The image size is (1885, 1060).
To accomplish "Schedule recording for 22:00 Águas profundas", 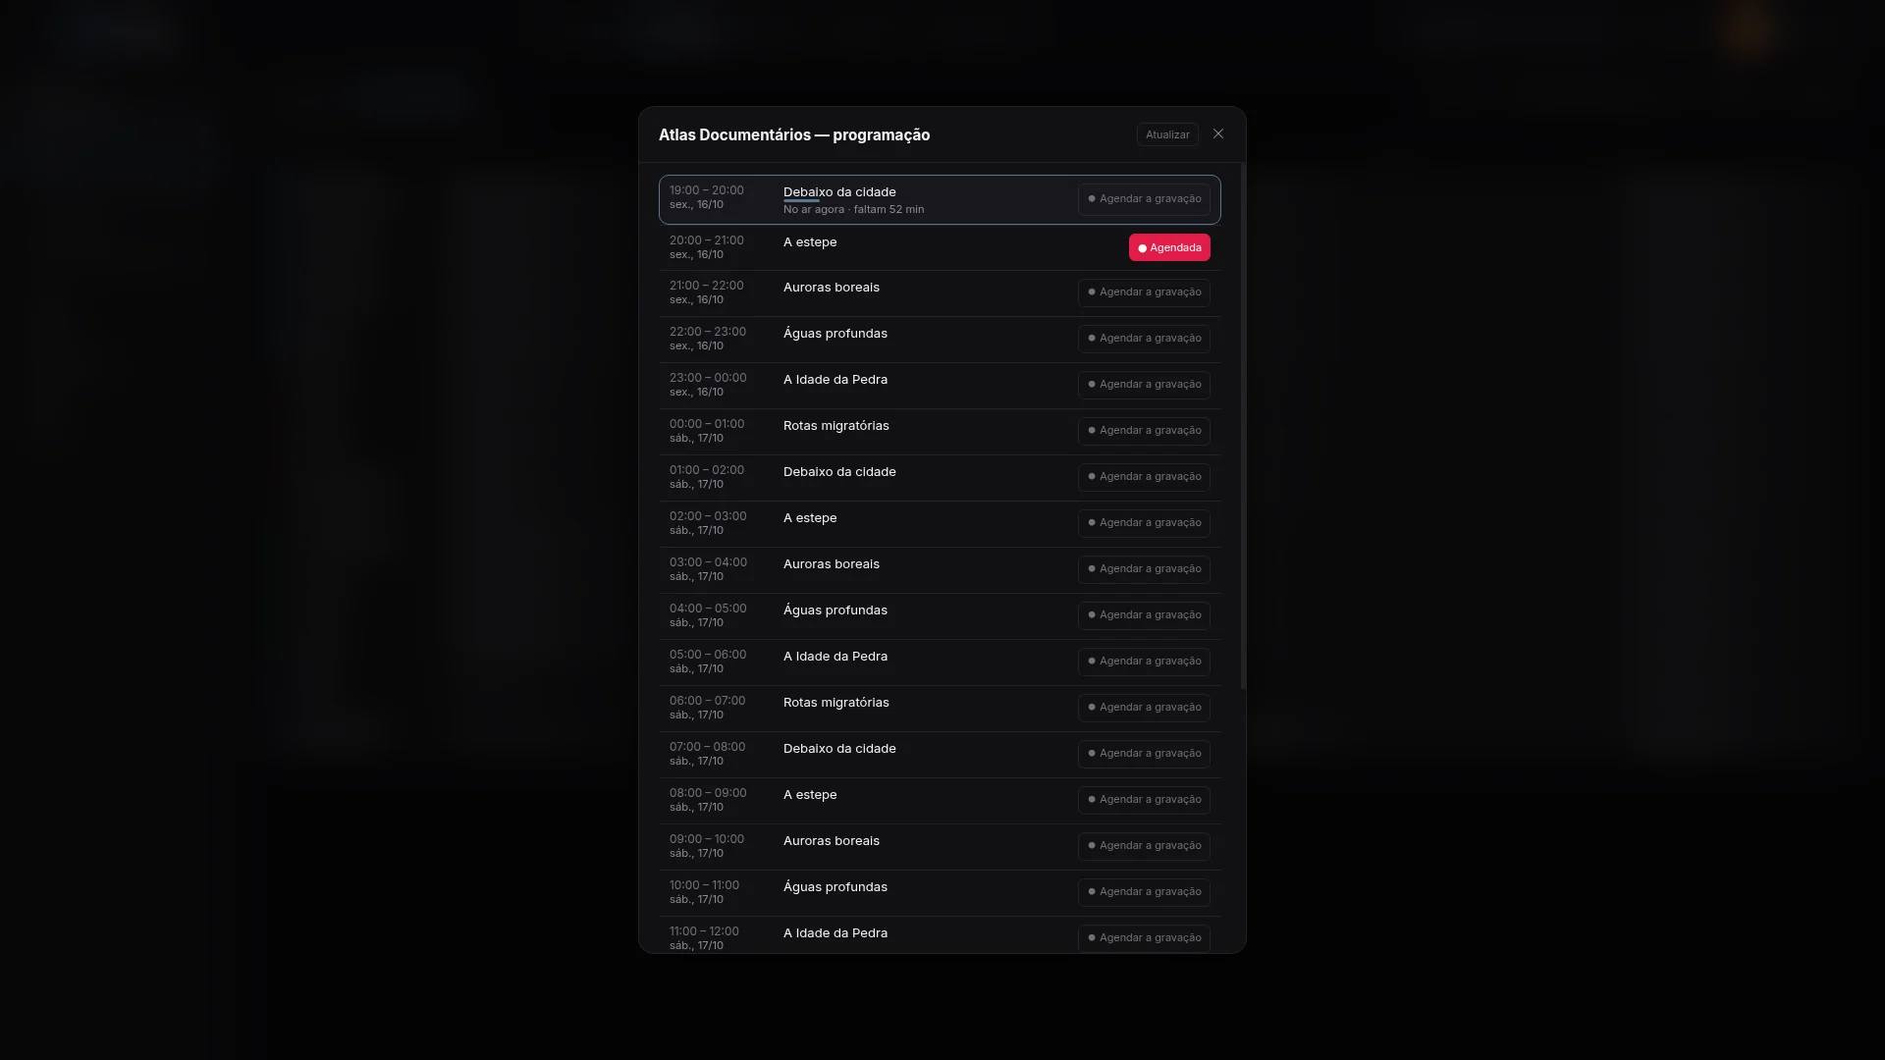I will (x=1144, y=339).
